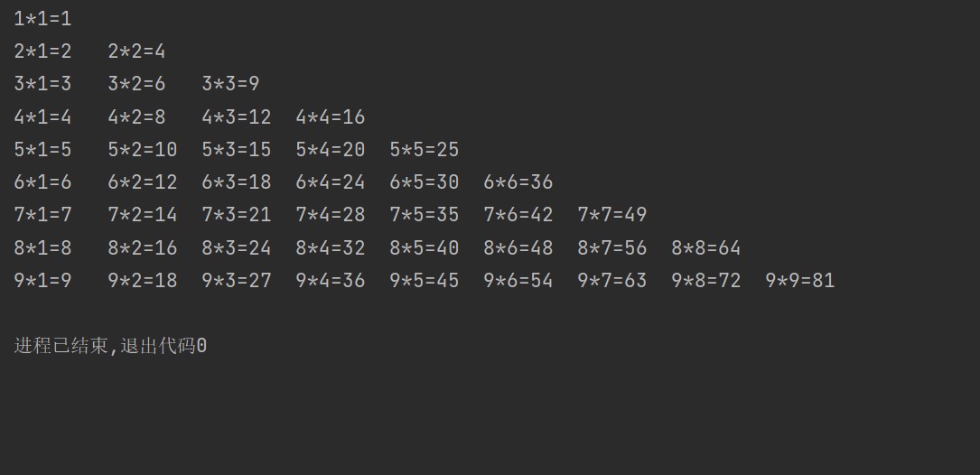
Task: Click on 6*6=36 in console output
Action: (518, 182)
